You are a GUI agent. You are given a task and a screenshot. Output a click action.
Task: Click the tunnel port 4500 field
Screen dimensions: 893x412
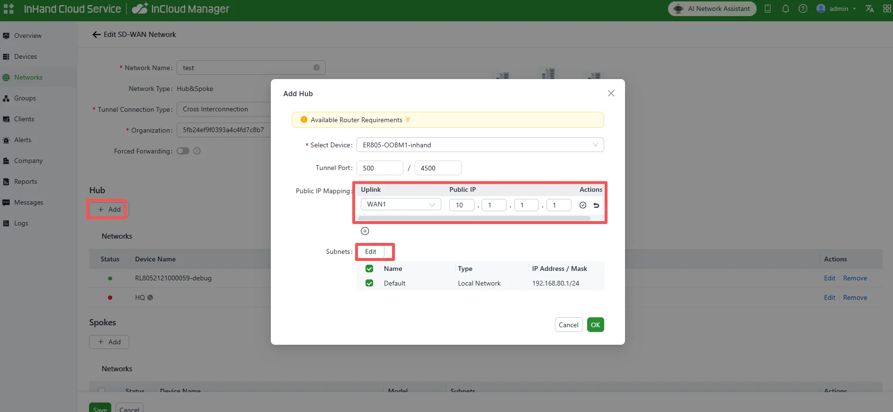click(x=438, y=168)
